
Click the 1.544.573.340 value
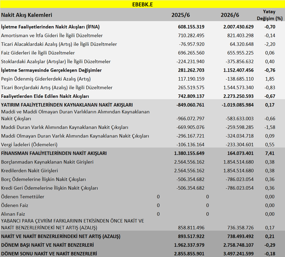pos(238,88)
